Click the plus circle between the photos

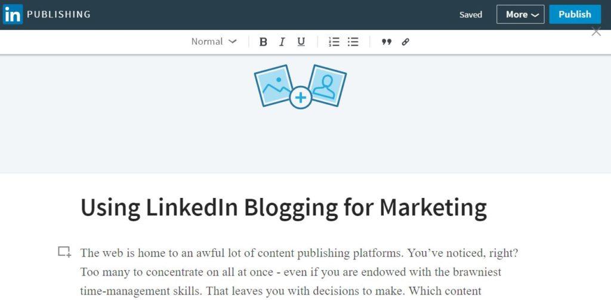click(301, 97)
